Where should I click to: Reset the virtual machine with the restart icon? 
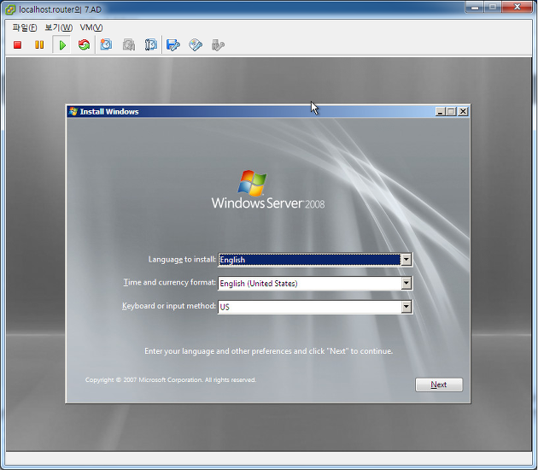[84, 44]
